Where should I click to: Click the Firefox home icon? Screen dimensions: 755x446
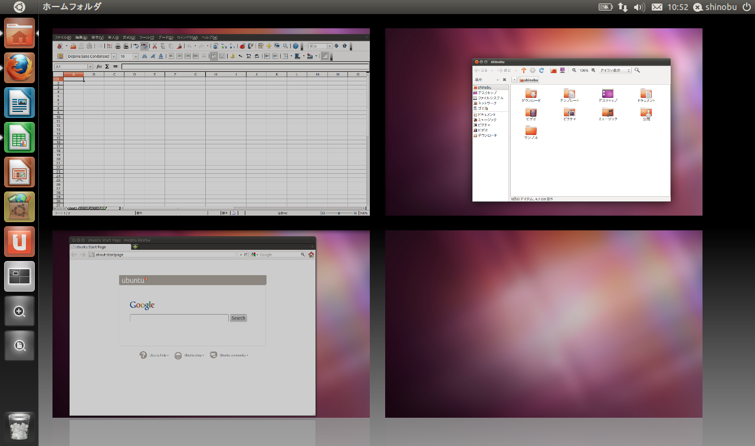tap(311, 255)
